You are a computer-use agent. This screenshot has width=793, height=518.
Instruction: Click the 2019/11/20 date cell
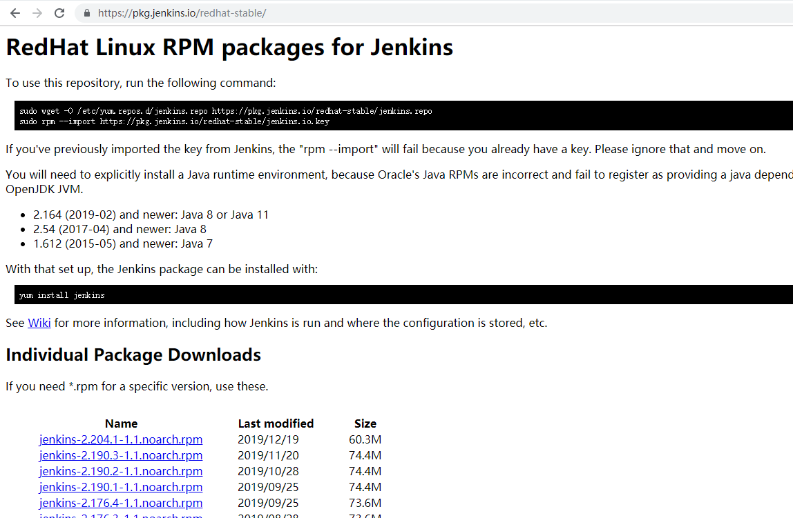[268, 455]
